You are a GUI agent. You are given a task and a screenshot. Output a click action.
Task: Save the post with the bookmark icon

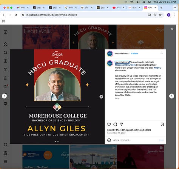[x=162, y=124]
